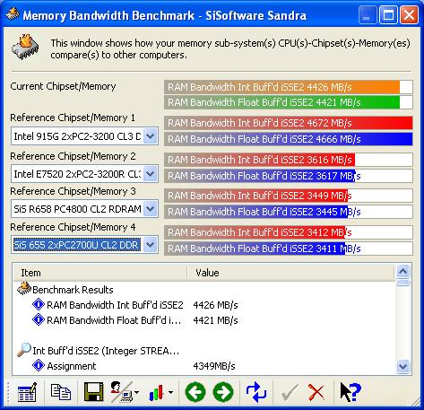Minimize the Sandra benchmark window
This screenshot has width=424, height=410.
[368, 14]
